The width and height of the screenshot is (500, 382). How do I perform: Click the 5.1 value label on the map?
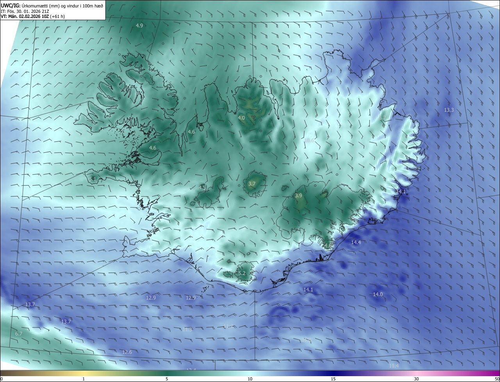click(93, 179)
